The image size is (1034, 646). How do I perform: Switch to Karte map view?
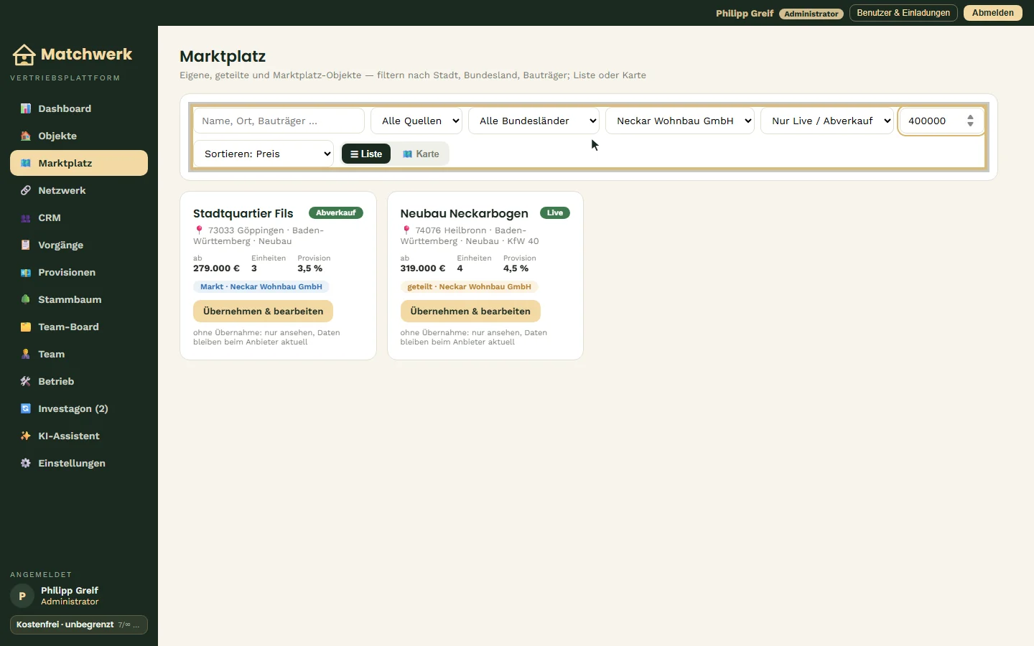pos(421,154)
